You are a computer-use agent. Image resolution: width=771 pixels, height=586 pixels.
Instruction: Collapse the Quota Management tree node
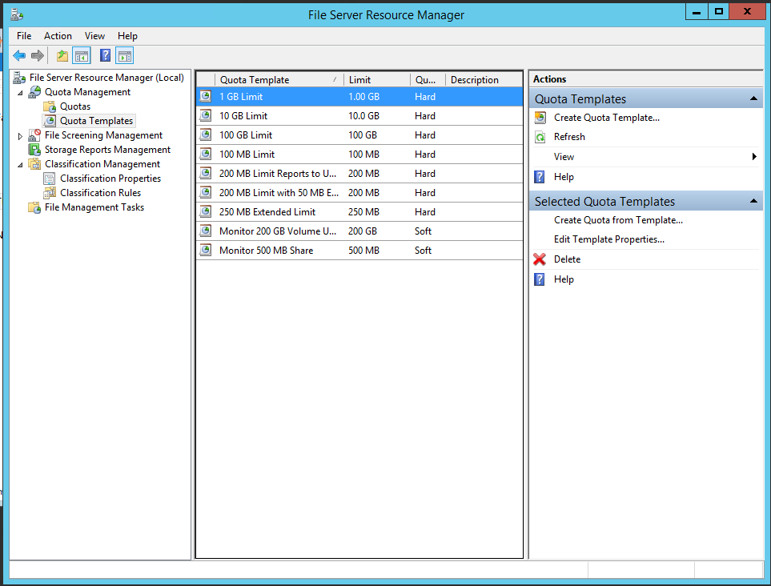click(x=20, y=92)
